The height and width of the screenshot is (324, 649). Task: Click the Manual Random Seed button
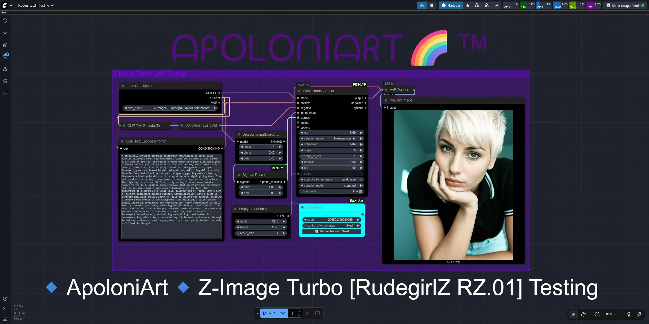click(332, 231)
